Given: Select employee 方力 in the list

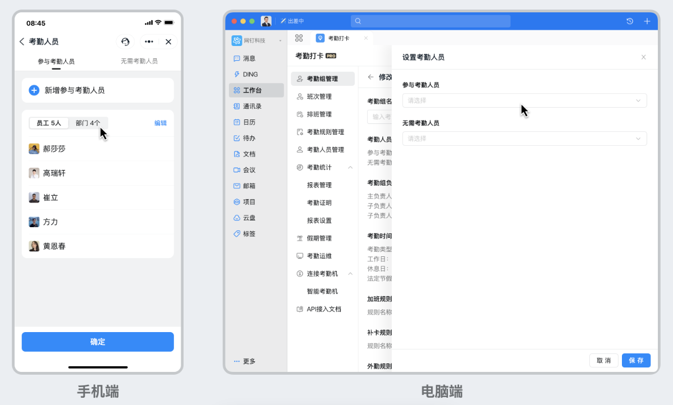Looking at the screenshot, I should point(98,222).
